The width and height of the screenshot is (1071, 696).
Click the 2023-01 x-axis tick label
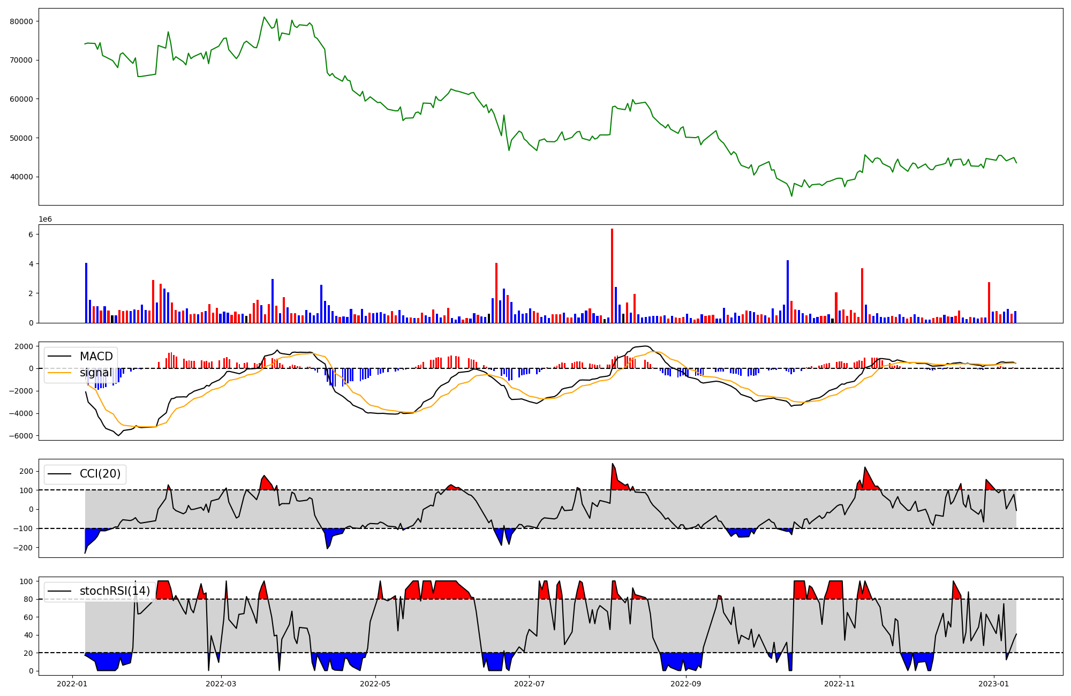994,684
